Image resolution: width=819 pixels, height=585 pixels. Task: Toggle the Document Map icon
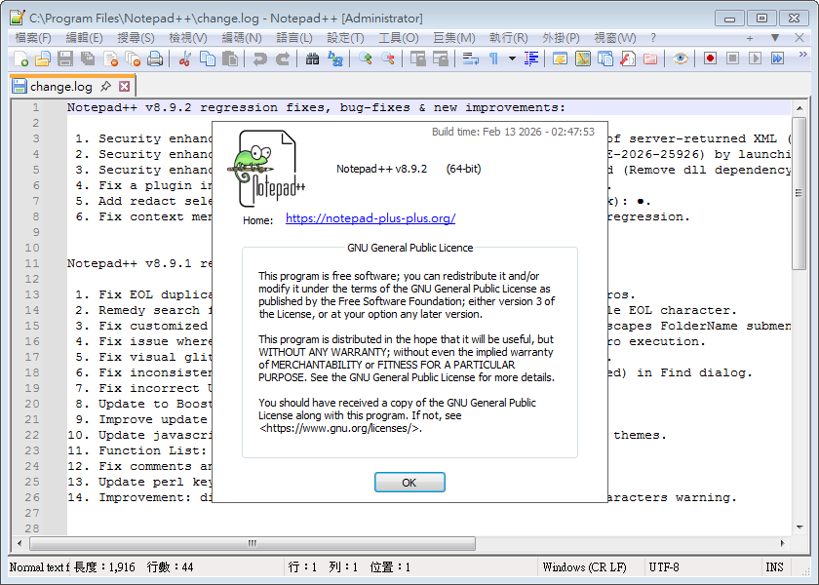click(582, 58)
